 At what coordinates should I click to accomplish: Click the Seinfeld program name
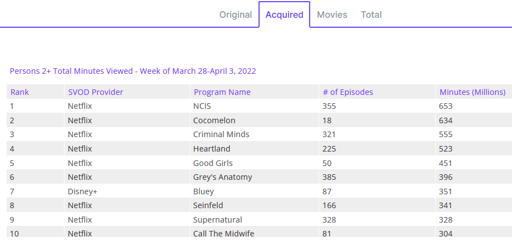[x=209, y=205]
